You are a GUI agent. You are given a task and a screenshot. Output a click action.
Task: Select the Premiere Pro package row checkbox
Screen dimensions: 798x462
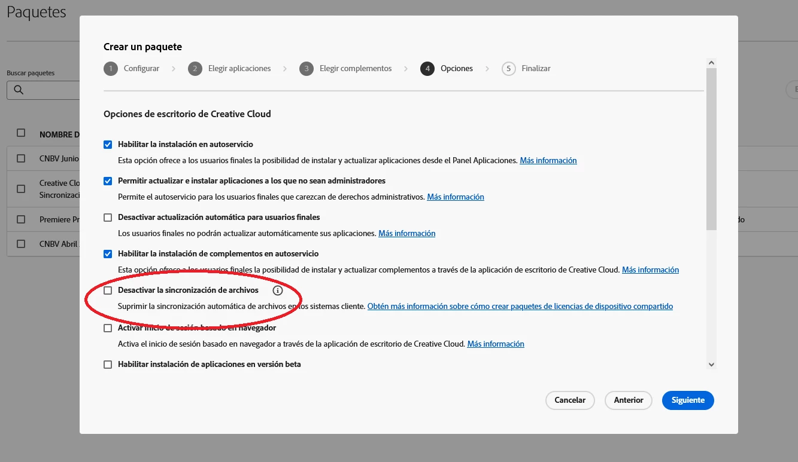point(21,219)
